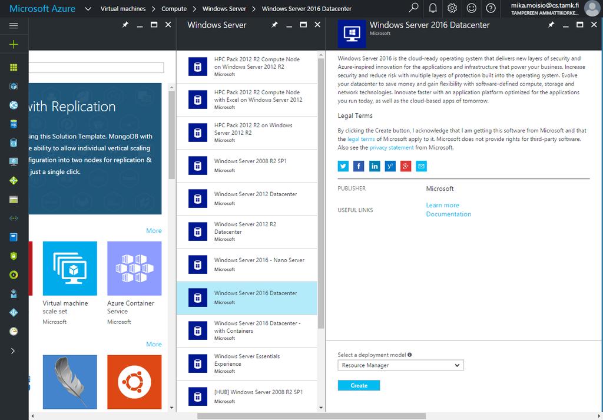This screenshot has width=603, height=420.
Task: Click the green plus New resource icon
Action: pyautogui.click(x=14, y=45)
